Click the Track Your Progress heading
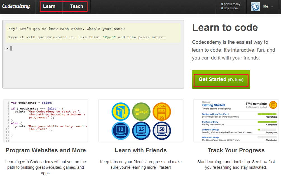The width and height of the screenshot is (281, 176). [236, 150]
